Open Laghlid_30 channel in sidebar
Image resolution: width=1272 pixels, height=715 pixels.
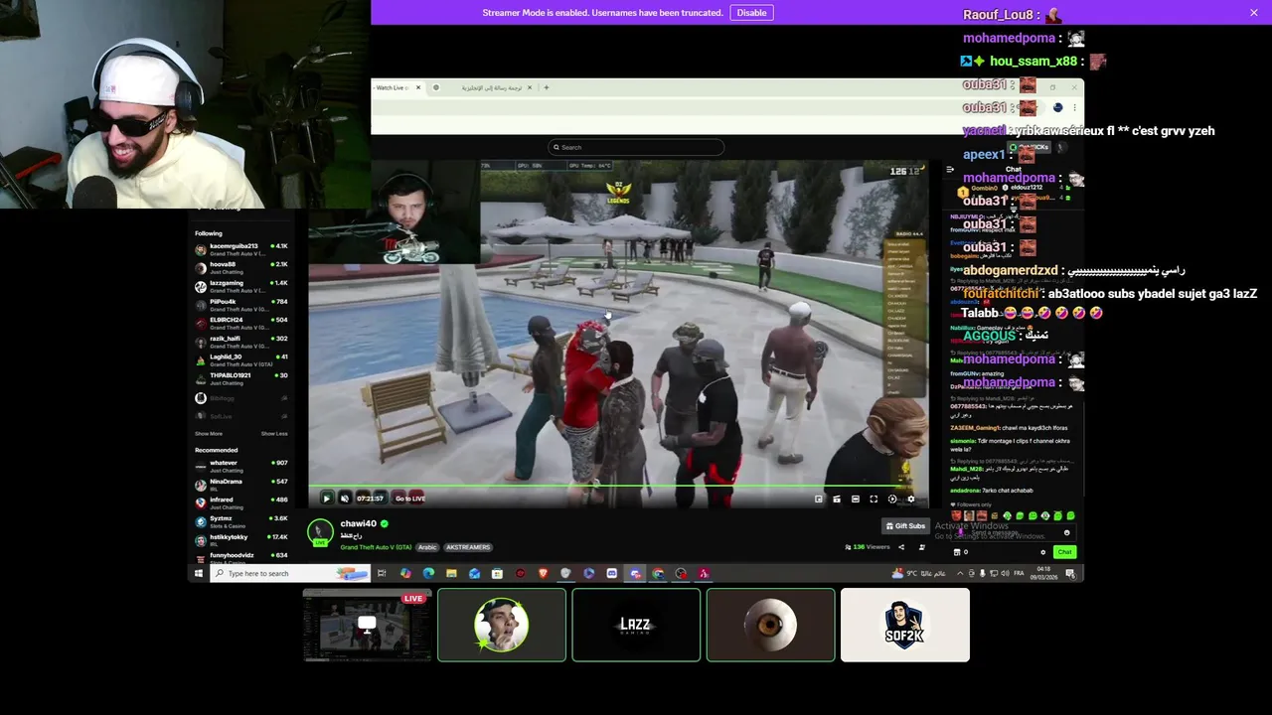tap(241, 359)
